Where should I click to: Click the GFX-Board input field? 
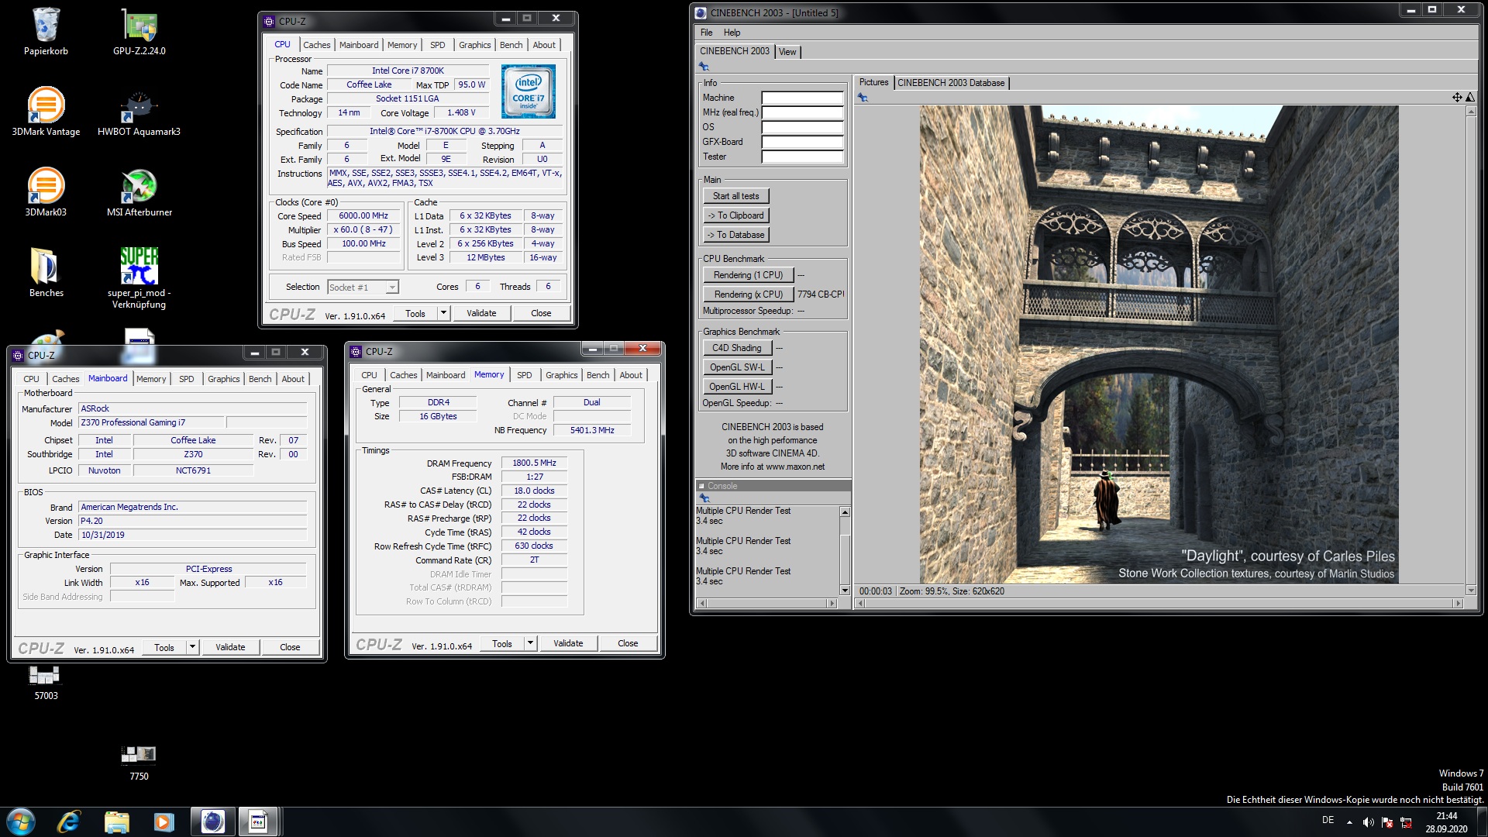[x=802, y=142]
